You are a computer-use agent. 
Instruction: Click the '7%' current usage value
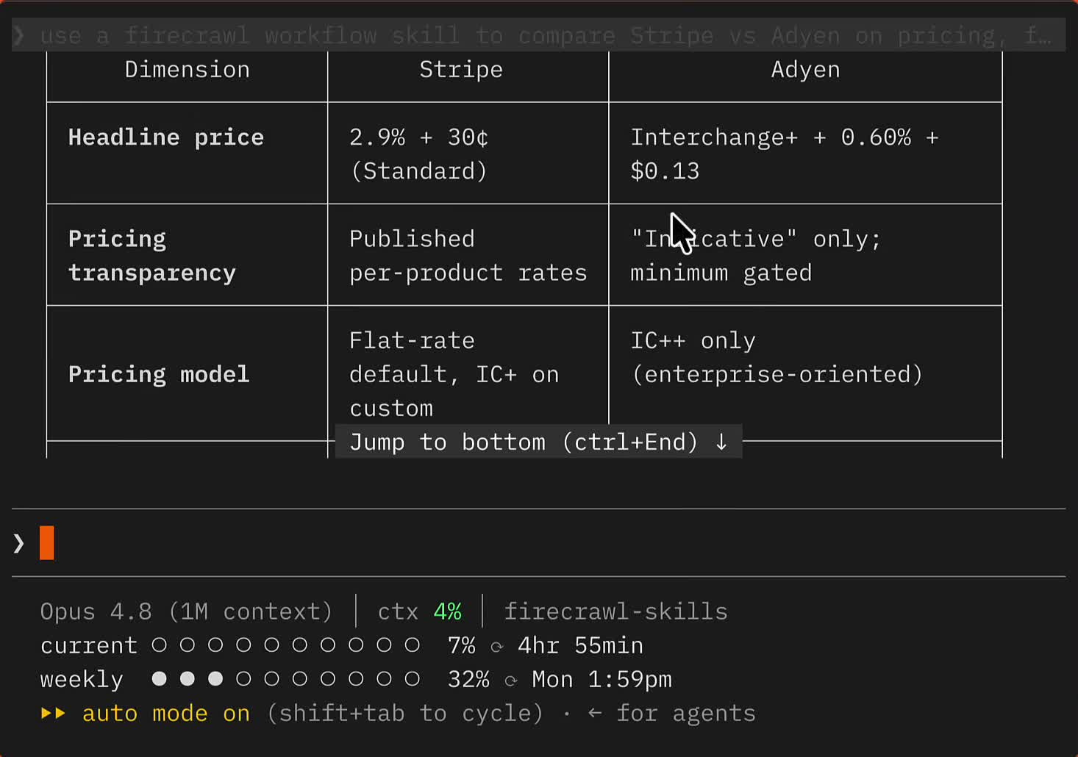point(462,646)
